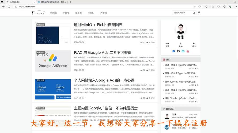Open the 留言板 nav item
Image resolution: width=238 pixels, height=133 pixels.
click(x=78, y=13)
